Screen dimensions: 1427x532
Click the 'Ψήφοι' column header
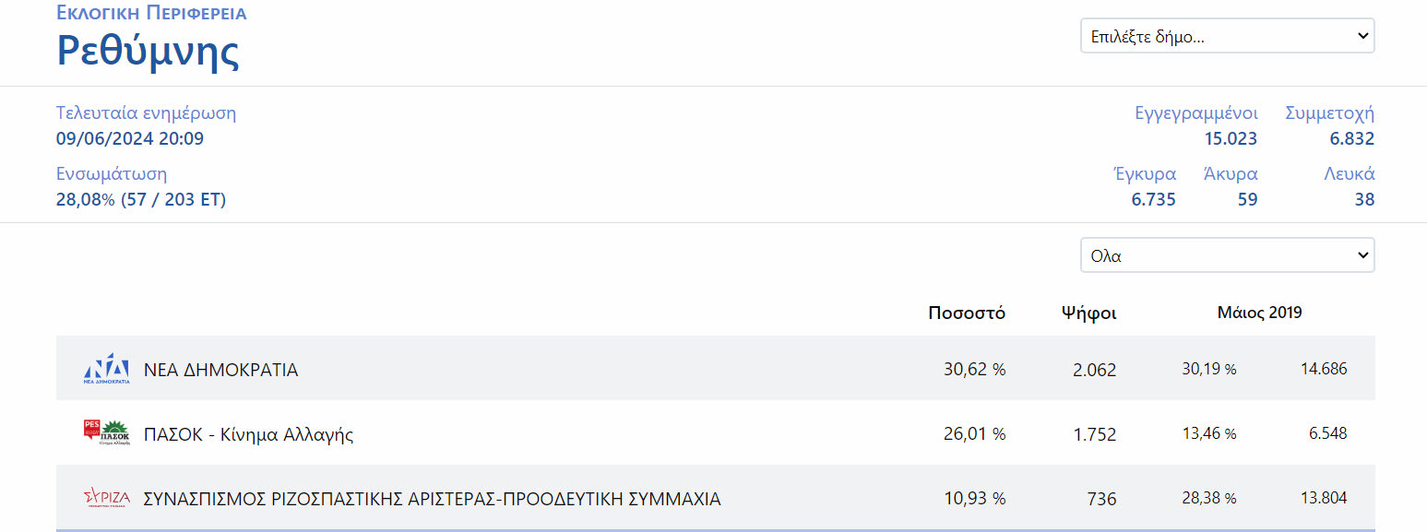click(x=1088, y=313)
